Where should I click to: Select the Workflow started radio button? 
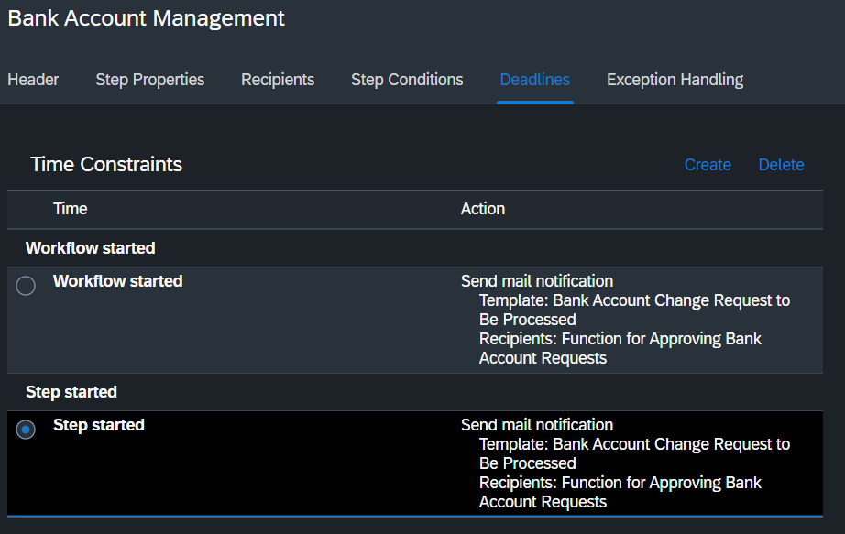point(26,286)
